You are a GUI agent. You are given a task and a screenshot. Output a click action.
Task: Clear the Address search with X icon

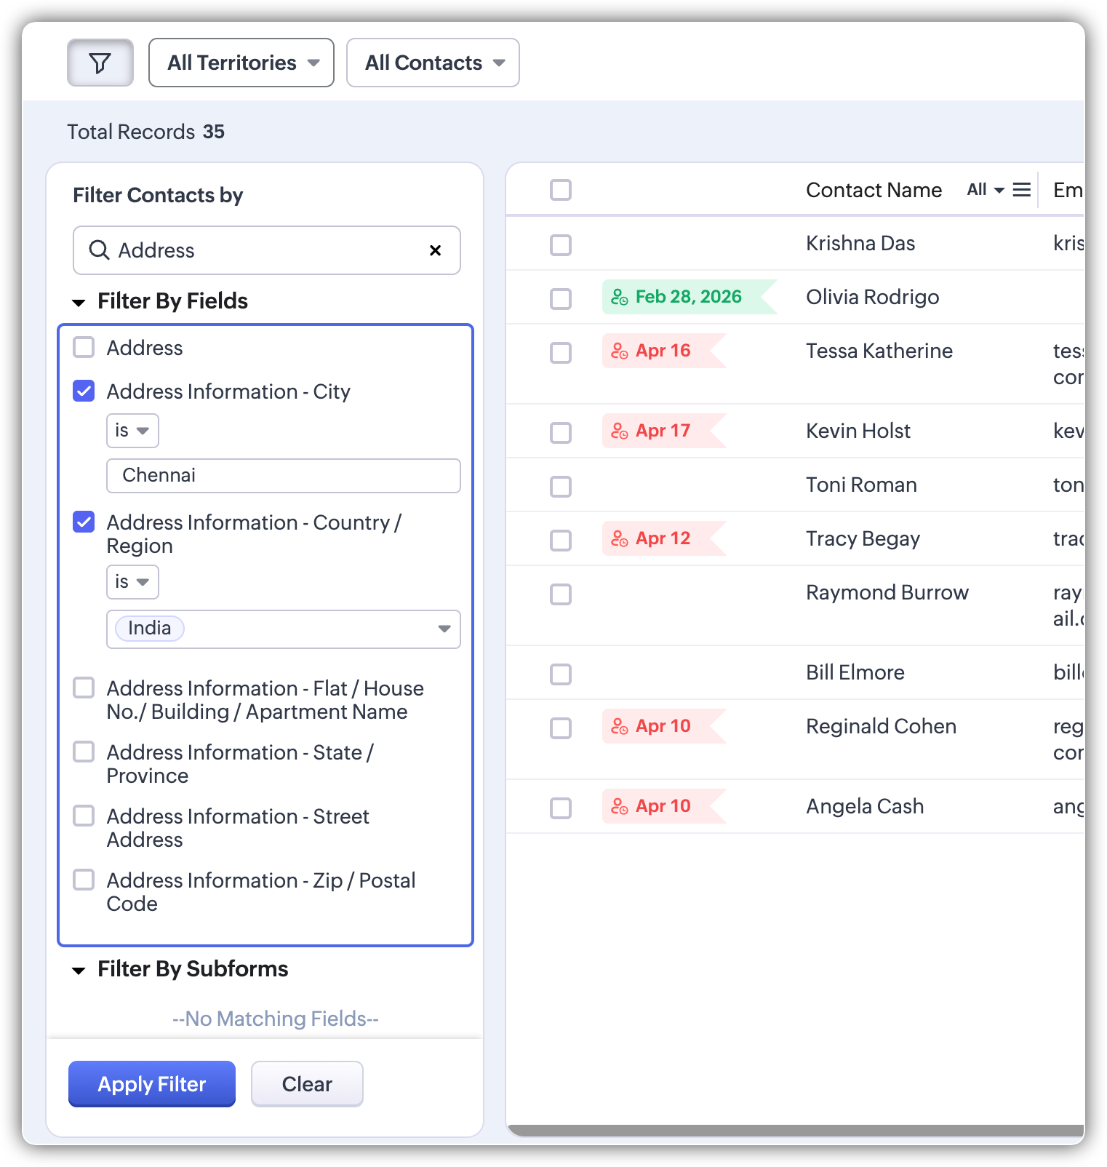click(x=435, y=250)
